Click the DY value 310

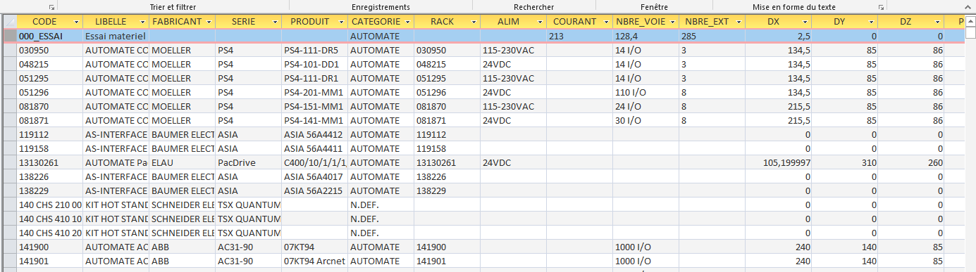pos(844,162)
